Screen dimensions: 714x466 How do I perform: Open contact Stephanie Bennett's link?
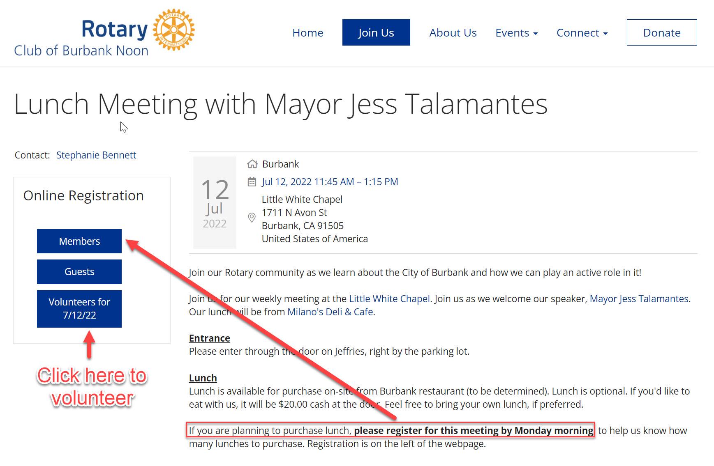point(96,155)
